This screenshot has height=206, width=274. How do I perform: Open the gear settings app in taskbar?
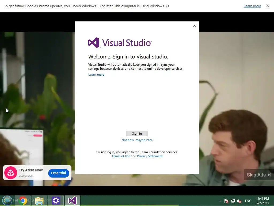coord(56,201)
